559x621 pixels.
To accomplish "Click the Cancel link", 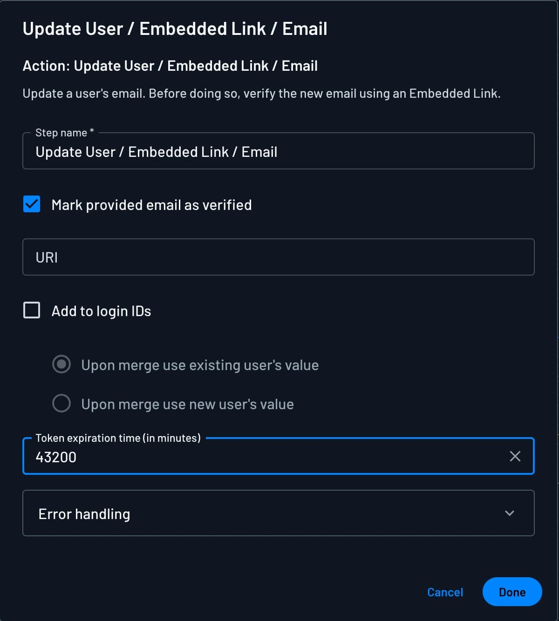I will (444, 592).
